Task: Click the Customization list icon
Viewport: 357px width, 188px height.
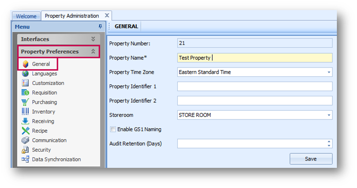Action: point(25,83)
